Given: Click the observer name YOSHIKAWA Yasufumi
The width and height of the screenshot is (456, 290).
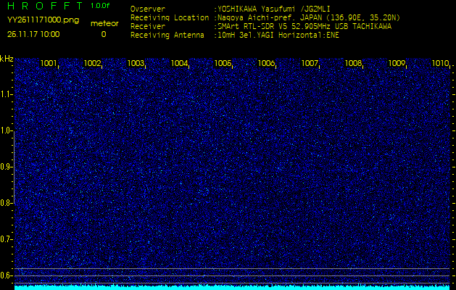Looking at the screenshot, I should point(273,9).
